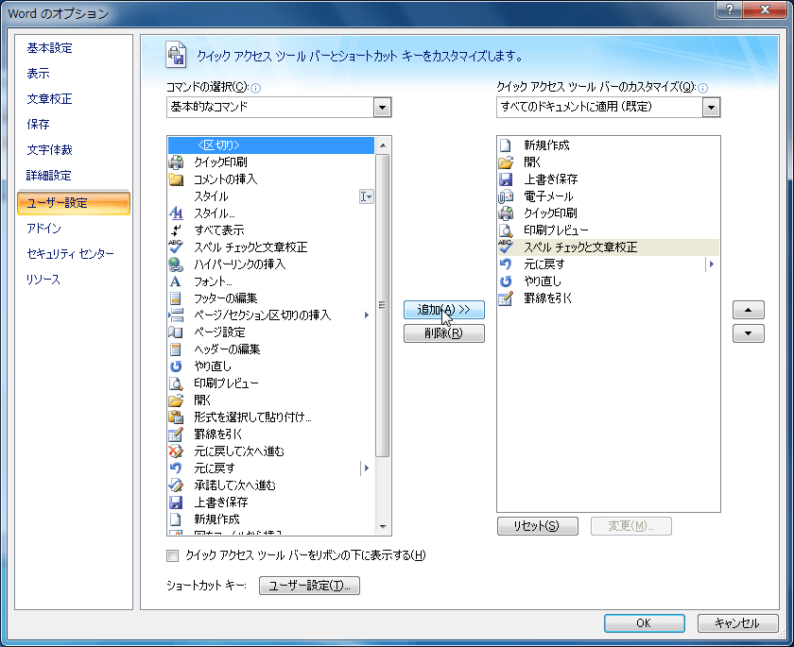Toggle クイック アクセス ツール バーをリボンの下に表示する checkbox
The image size is (794, 647).
173,556
